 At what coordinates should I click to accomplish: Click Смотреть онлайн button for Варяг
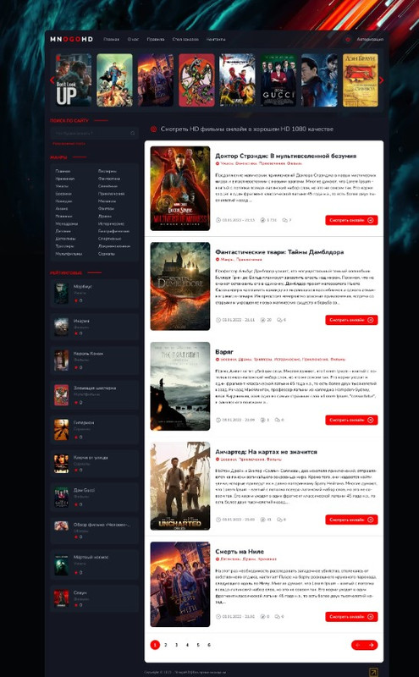click(x=351, y=420)
